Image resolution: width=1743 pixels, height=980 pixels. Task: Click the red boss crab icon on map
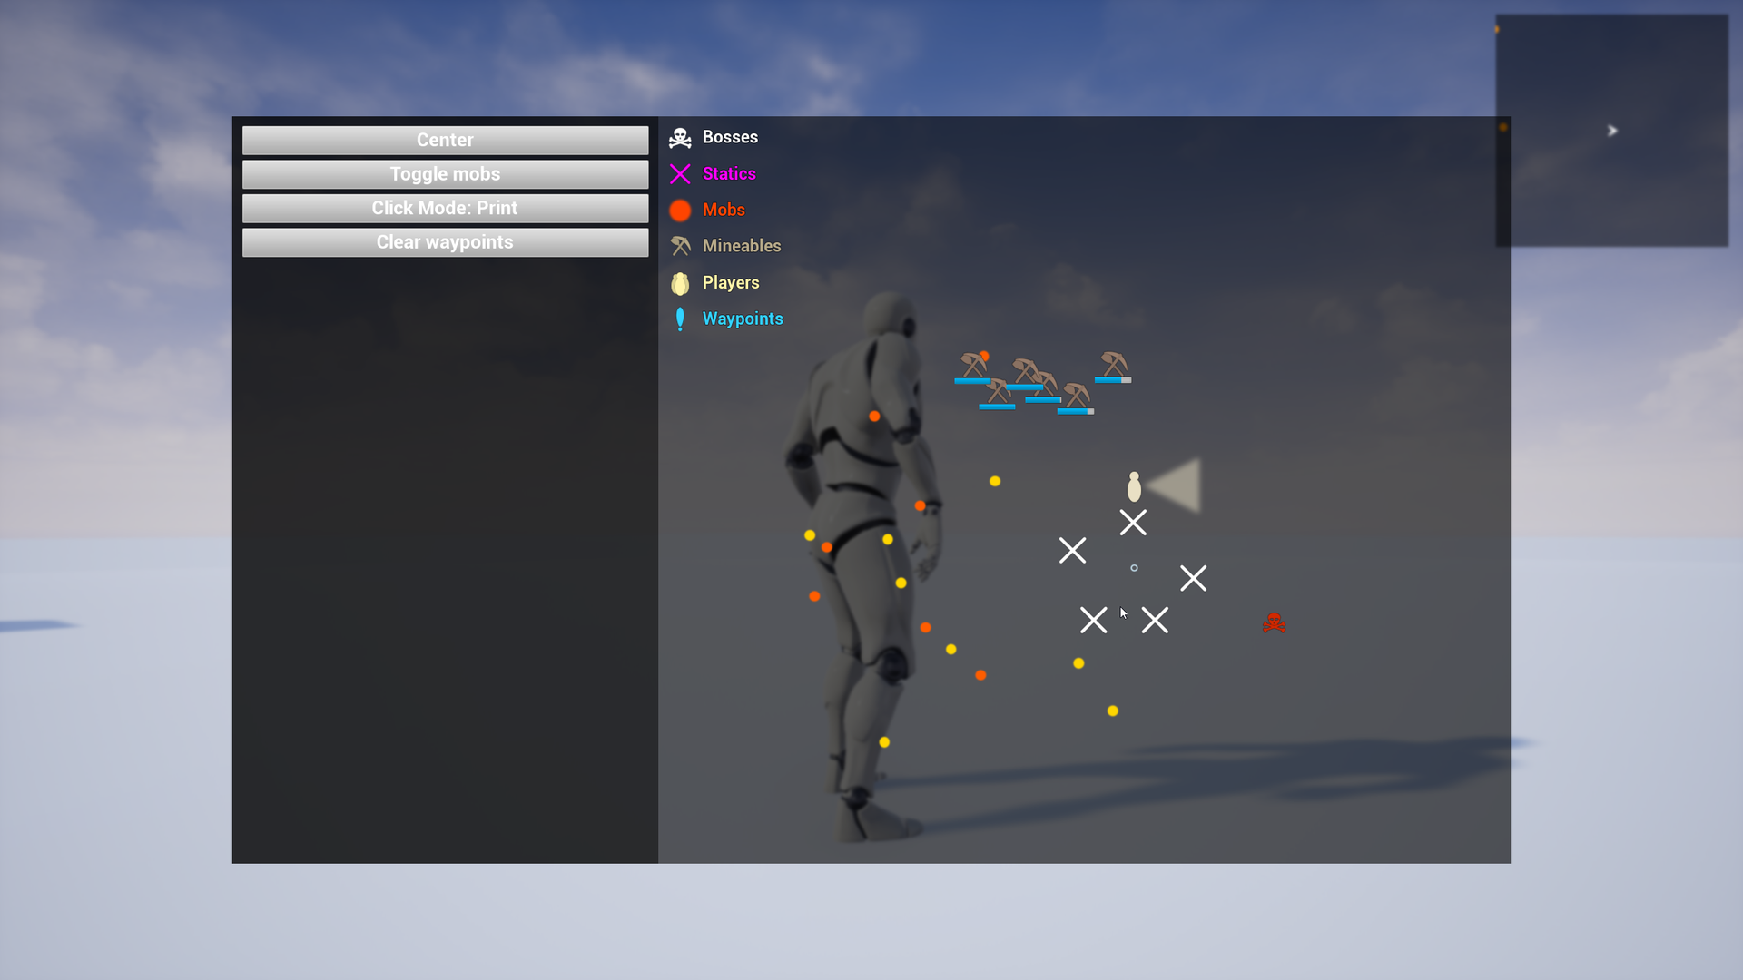point(1274,622)
